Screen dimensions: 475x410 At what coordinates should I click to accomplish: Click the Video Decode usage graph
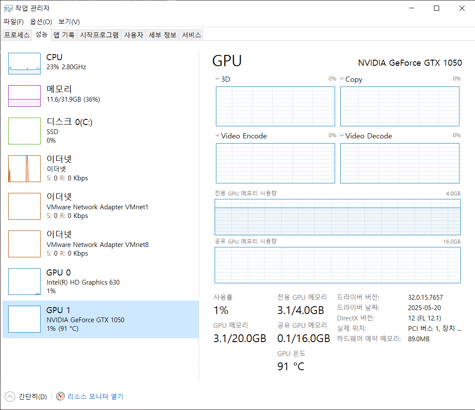point(400,163)
